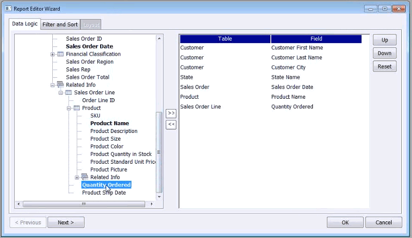Click the Product table icon in tree
Screen dimensions: 412x238
(x=77, y=108)
